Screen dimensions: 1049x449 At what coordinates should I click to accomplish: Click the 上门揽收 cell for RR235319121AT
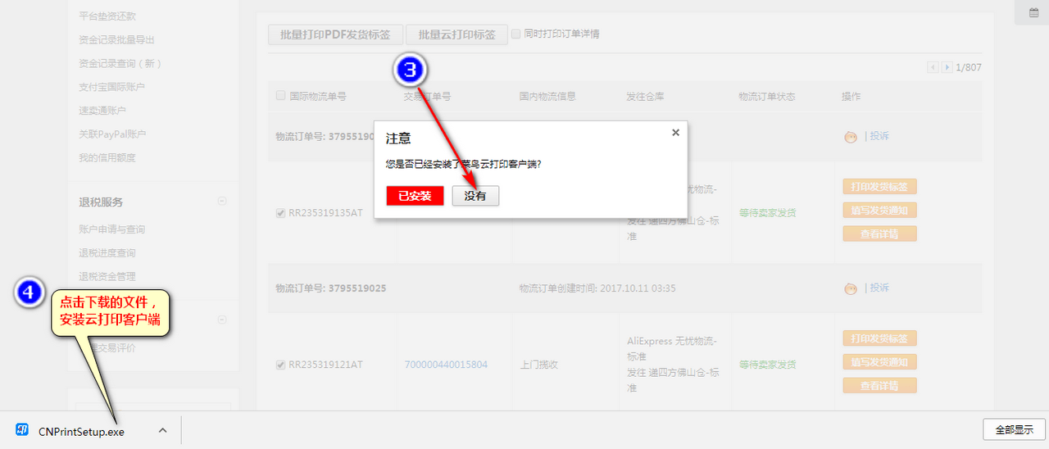(x=538, y=365)
